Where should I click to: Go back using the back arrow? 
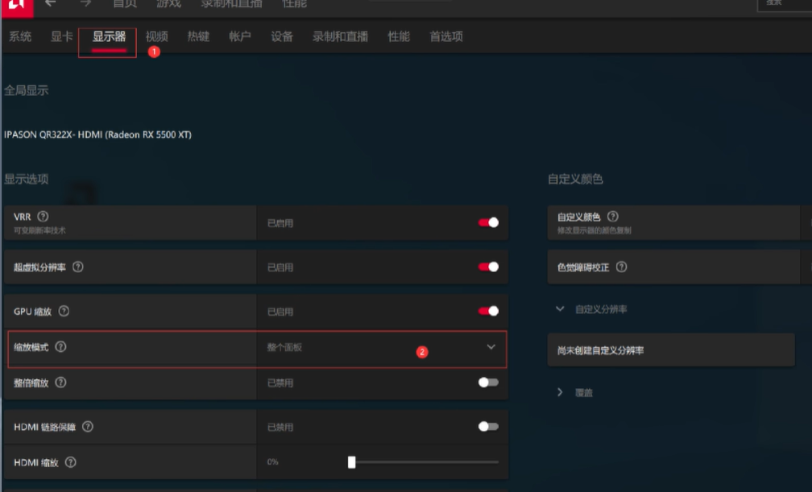click(x=50, y=4)
